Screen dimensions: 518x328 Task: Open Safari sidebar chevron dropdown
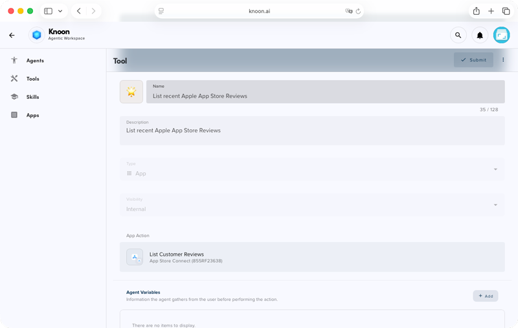[60, 11]
